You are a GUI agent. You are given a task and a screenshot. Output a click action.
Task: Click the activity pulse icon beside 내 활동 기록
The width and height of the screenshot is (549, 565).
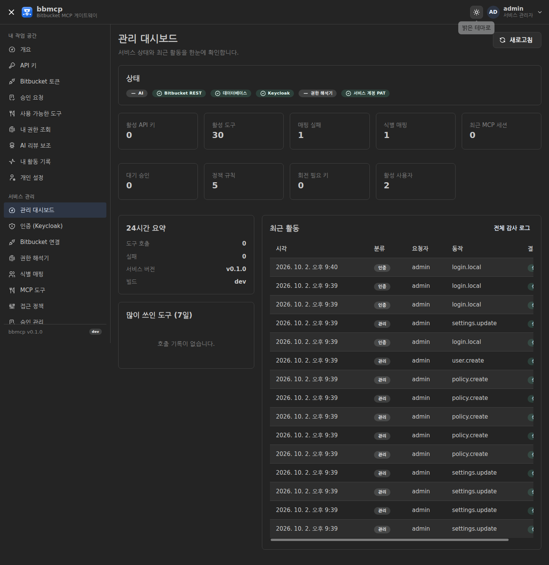pyautogui.click(x=12, y=162)
